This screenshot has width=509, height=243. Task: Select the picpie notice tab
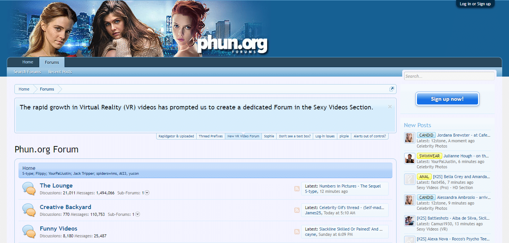coord(344,136)
